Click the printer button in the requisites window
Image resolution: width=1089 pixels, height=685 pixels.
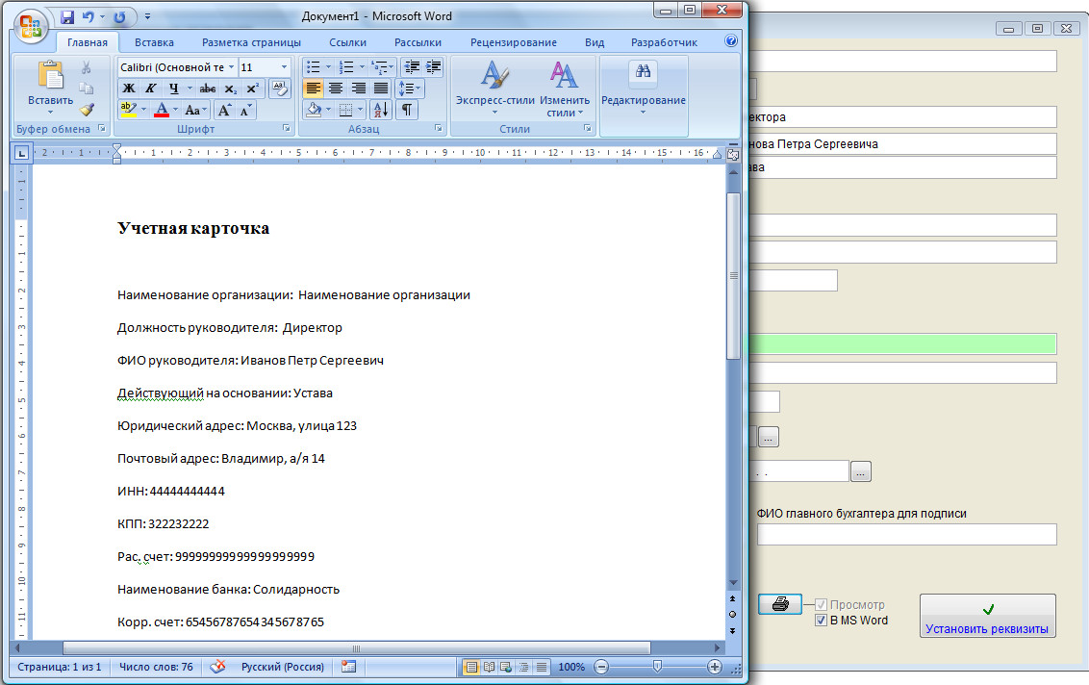tap(780, 604)
